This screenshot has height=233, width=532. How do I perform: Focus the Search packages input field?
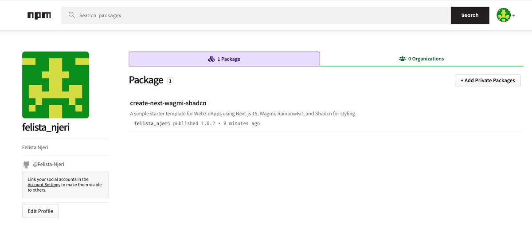point(256,15)
